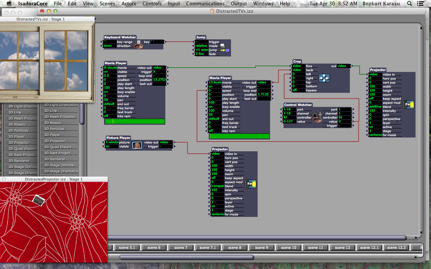This screenshot has width=431, height=269.
Task: Open the '8:clouds' movie selector value
Action: [110, 68]
